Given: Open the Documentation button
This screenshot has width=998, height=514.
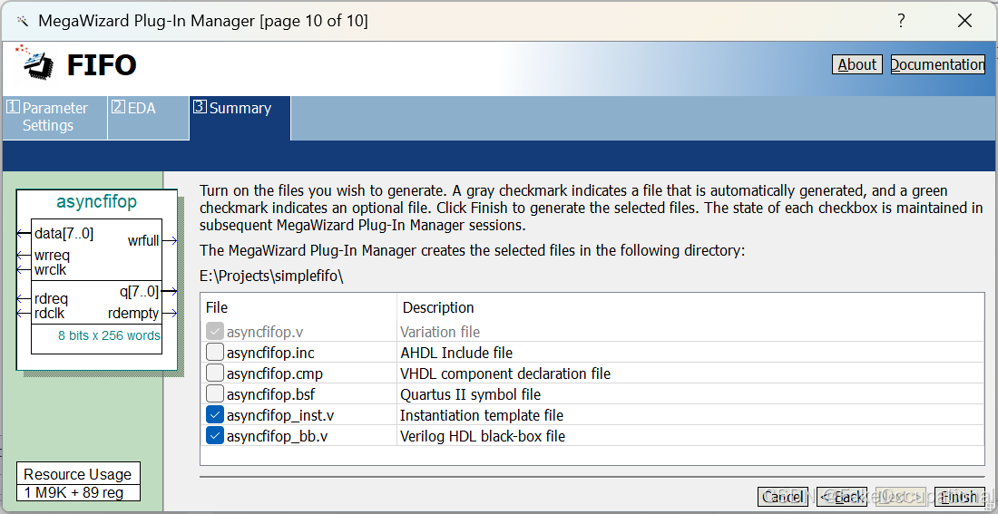Looking at the screenshot, I should coord(937,65).
